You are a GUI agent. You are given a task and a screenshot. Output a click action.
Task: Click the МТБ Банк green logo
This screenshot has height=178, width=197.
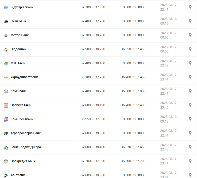coord(6,63)
